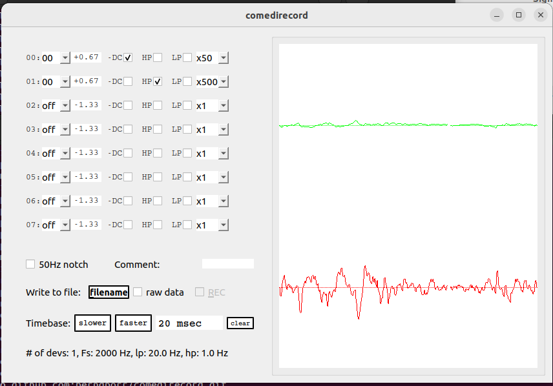Tick HP box in channel 05 row
Viewport: 553px width, 386px height.
(x=158, y=177)
